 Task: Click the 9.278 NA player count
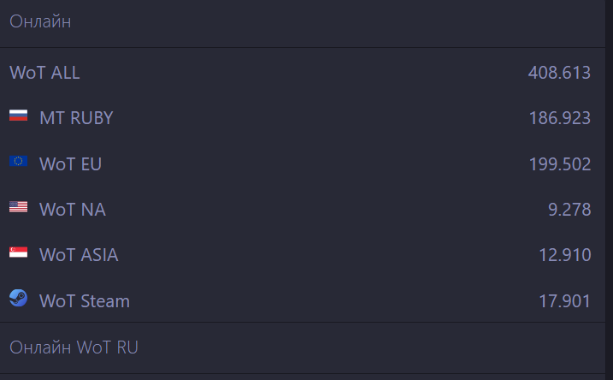569,210
